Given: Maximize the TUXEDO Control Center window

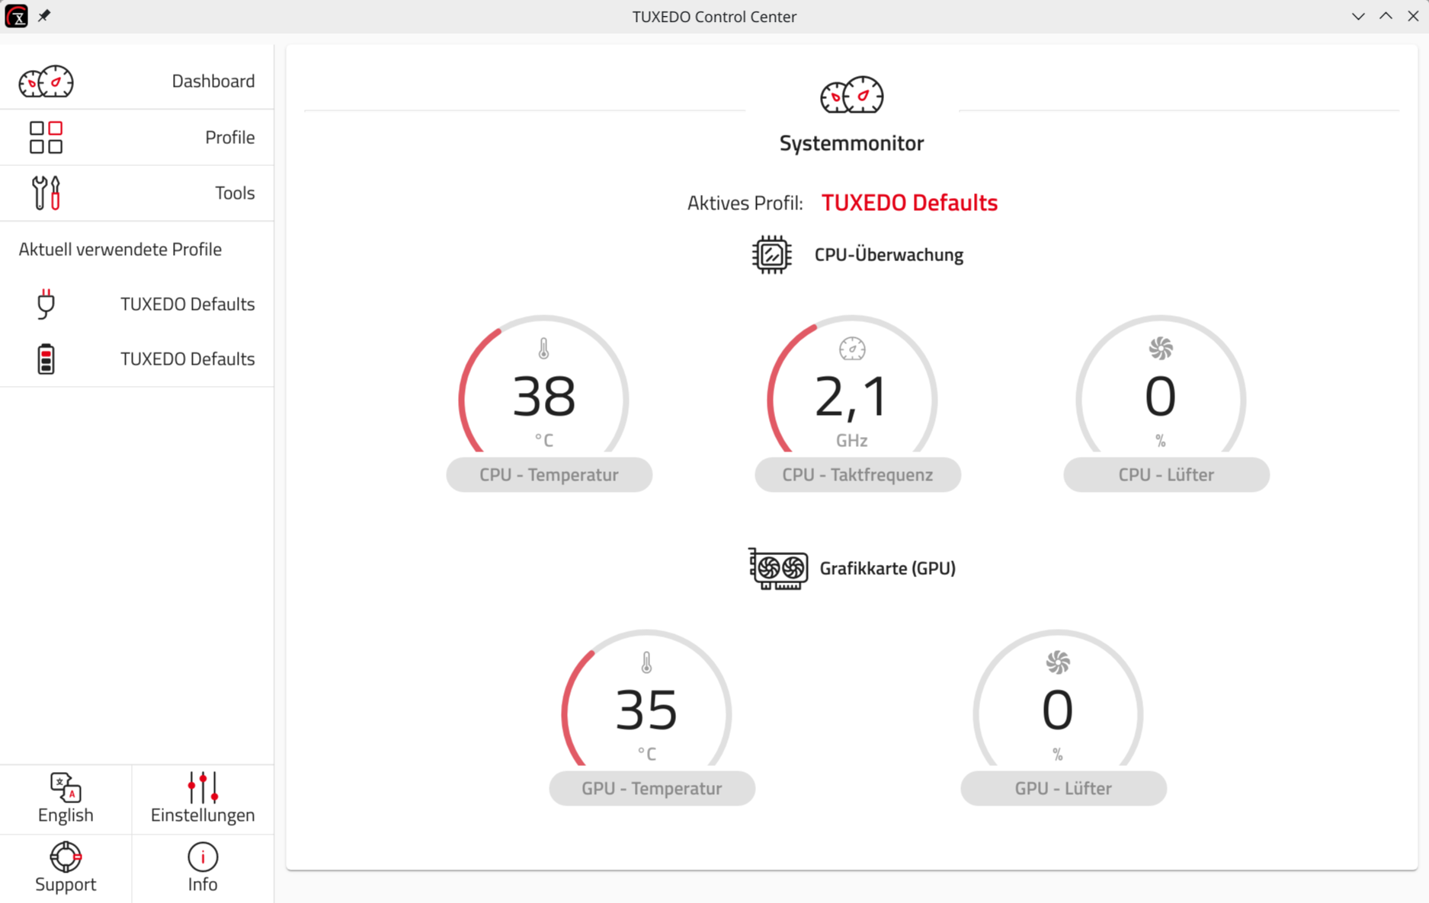Looking at the screenshot, I should point(1386,16).
